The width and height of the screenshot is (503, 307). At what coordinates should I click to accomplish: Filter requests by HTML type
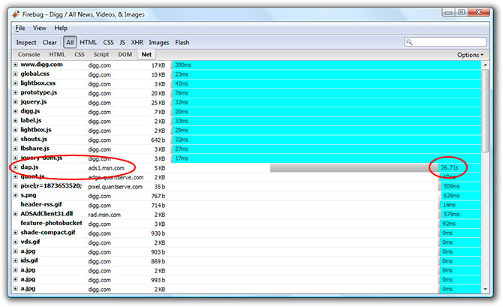click(x=89, y=42)
